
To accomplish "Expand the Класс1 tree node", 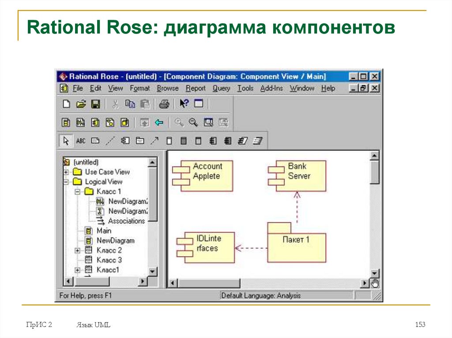I will pyautogui.click(x=77, y=270).
